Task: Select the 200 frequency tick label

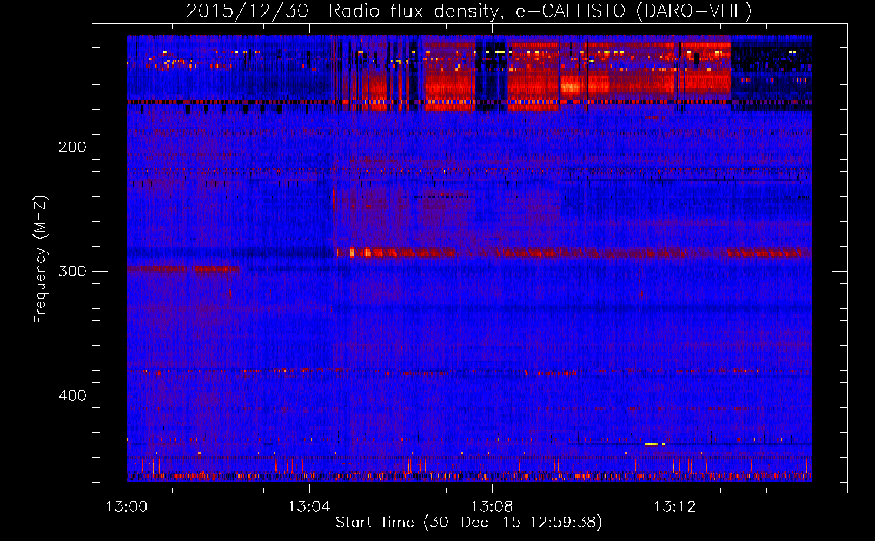Action: pyautogui.click(x=72, y=147)
